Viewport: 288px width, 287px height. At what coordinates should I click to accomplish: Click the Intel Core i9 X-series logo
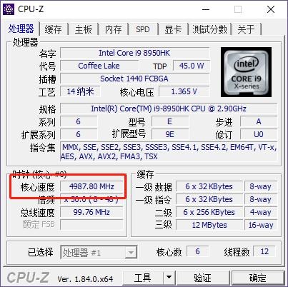246,72
